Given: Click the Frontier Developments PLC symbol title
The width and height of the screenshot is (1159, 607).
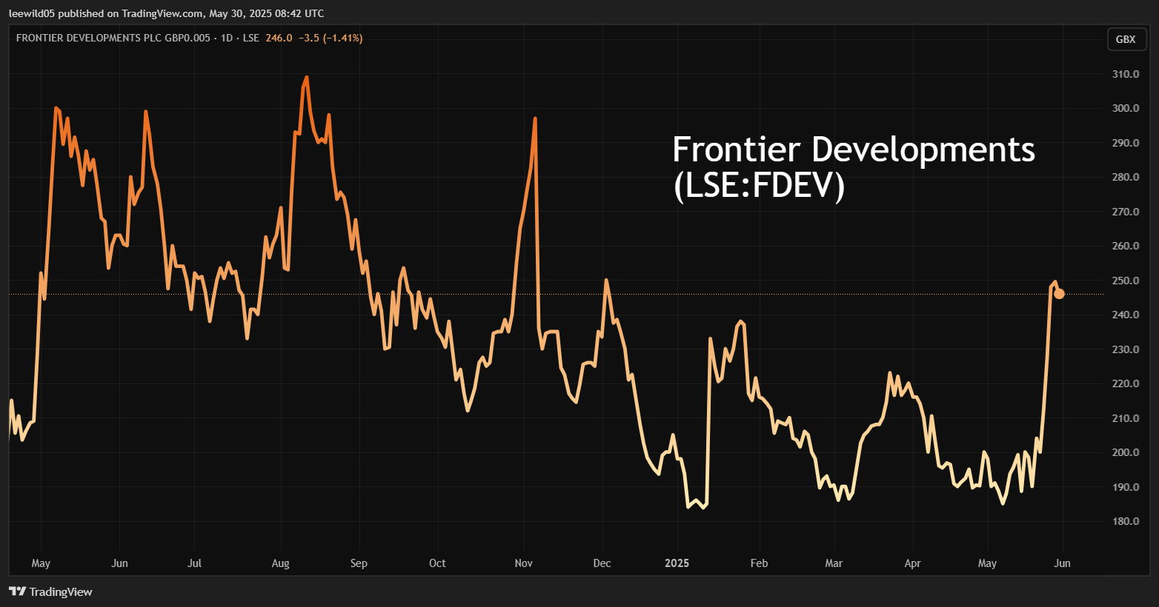Looking at the screenshot, I should (x=113, y=38).
